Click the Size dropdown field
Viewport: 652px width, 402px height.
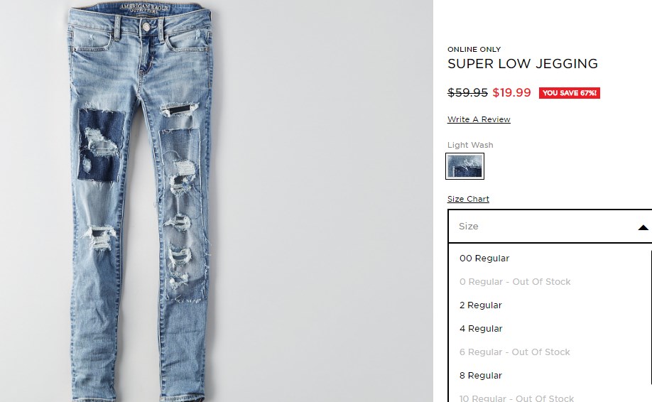pyautogui.click(x=550, y=226)
